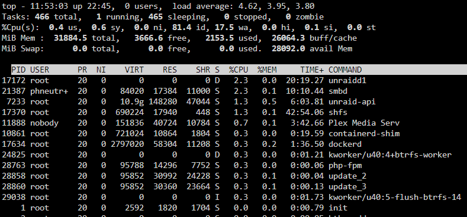Click the %Cpu(s) label
The height and width of the screenshot is (217, 467).
(x=20, y=28)
